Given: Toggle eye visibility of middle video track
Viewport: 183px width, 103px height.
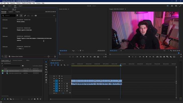Looking at the screenshot, I should click(62, 78).
